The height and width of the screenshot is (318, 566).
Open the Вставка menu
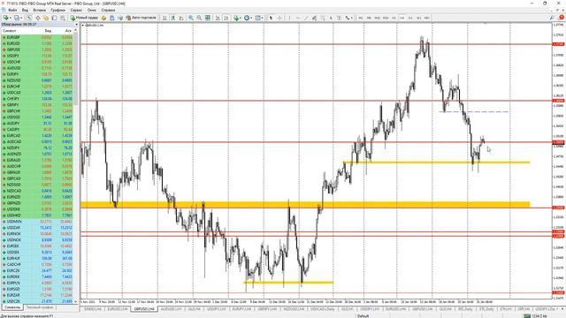[39, 10]
